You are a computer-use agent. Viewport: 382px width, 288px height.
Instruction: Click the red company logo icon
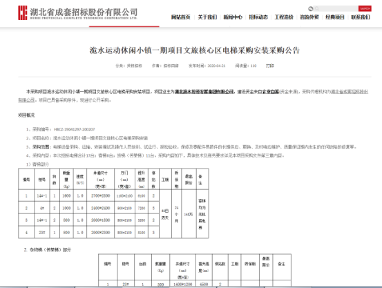tap(22, 13)
